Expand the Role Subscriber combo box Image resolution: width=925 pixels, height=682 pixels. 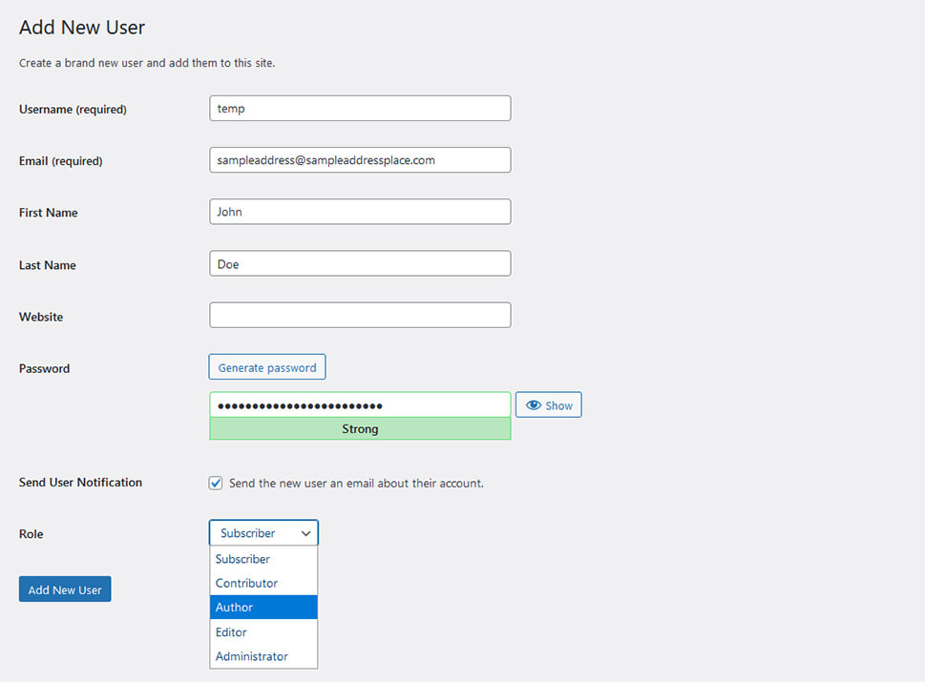point(263,533)
